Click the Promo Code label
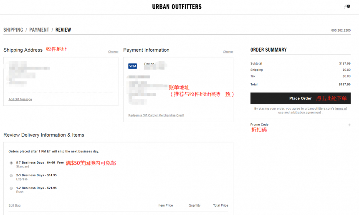359x215 pixels. pyautogui.click(x=259, y=125)
